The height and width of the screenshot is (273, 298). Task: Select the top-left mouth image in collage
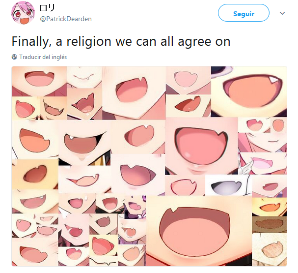coord(39,82)
